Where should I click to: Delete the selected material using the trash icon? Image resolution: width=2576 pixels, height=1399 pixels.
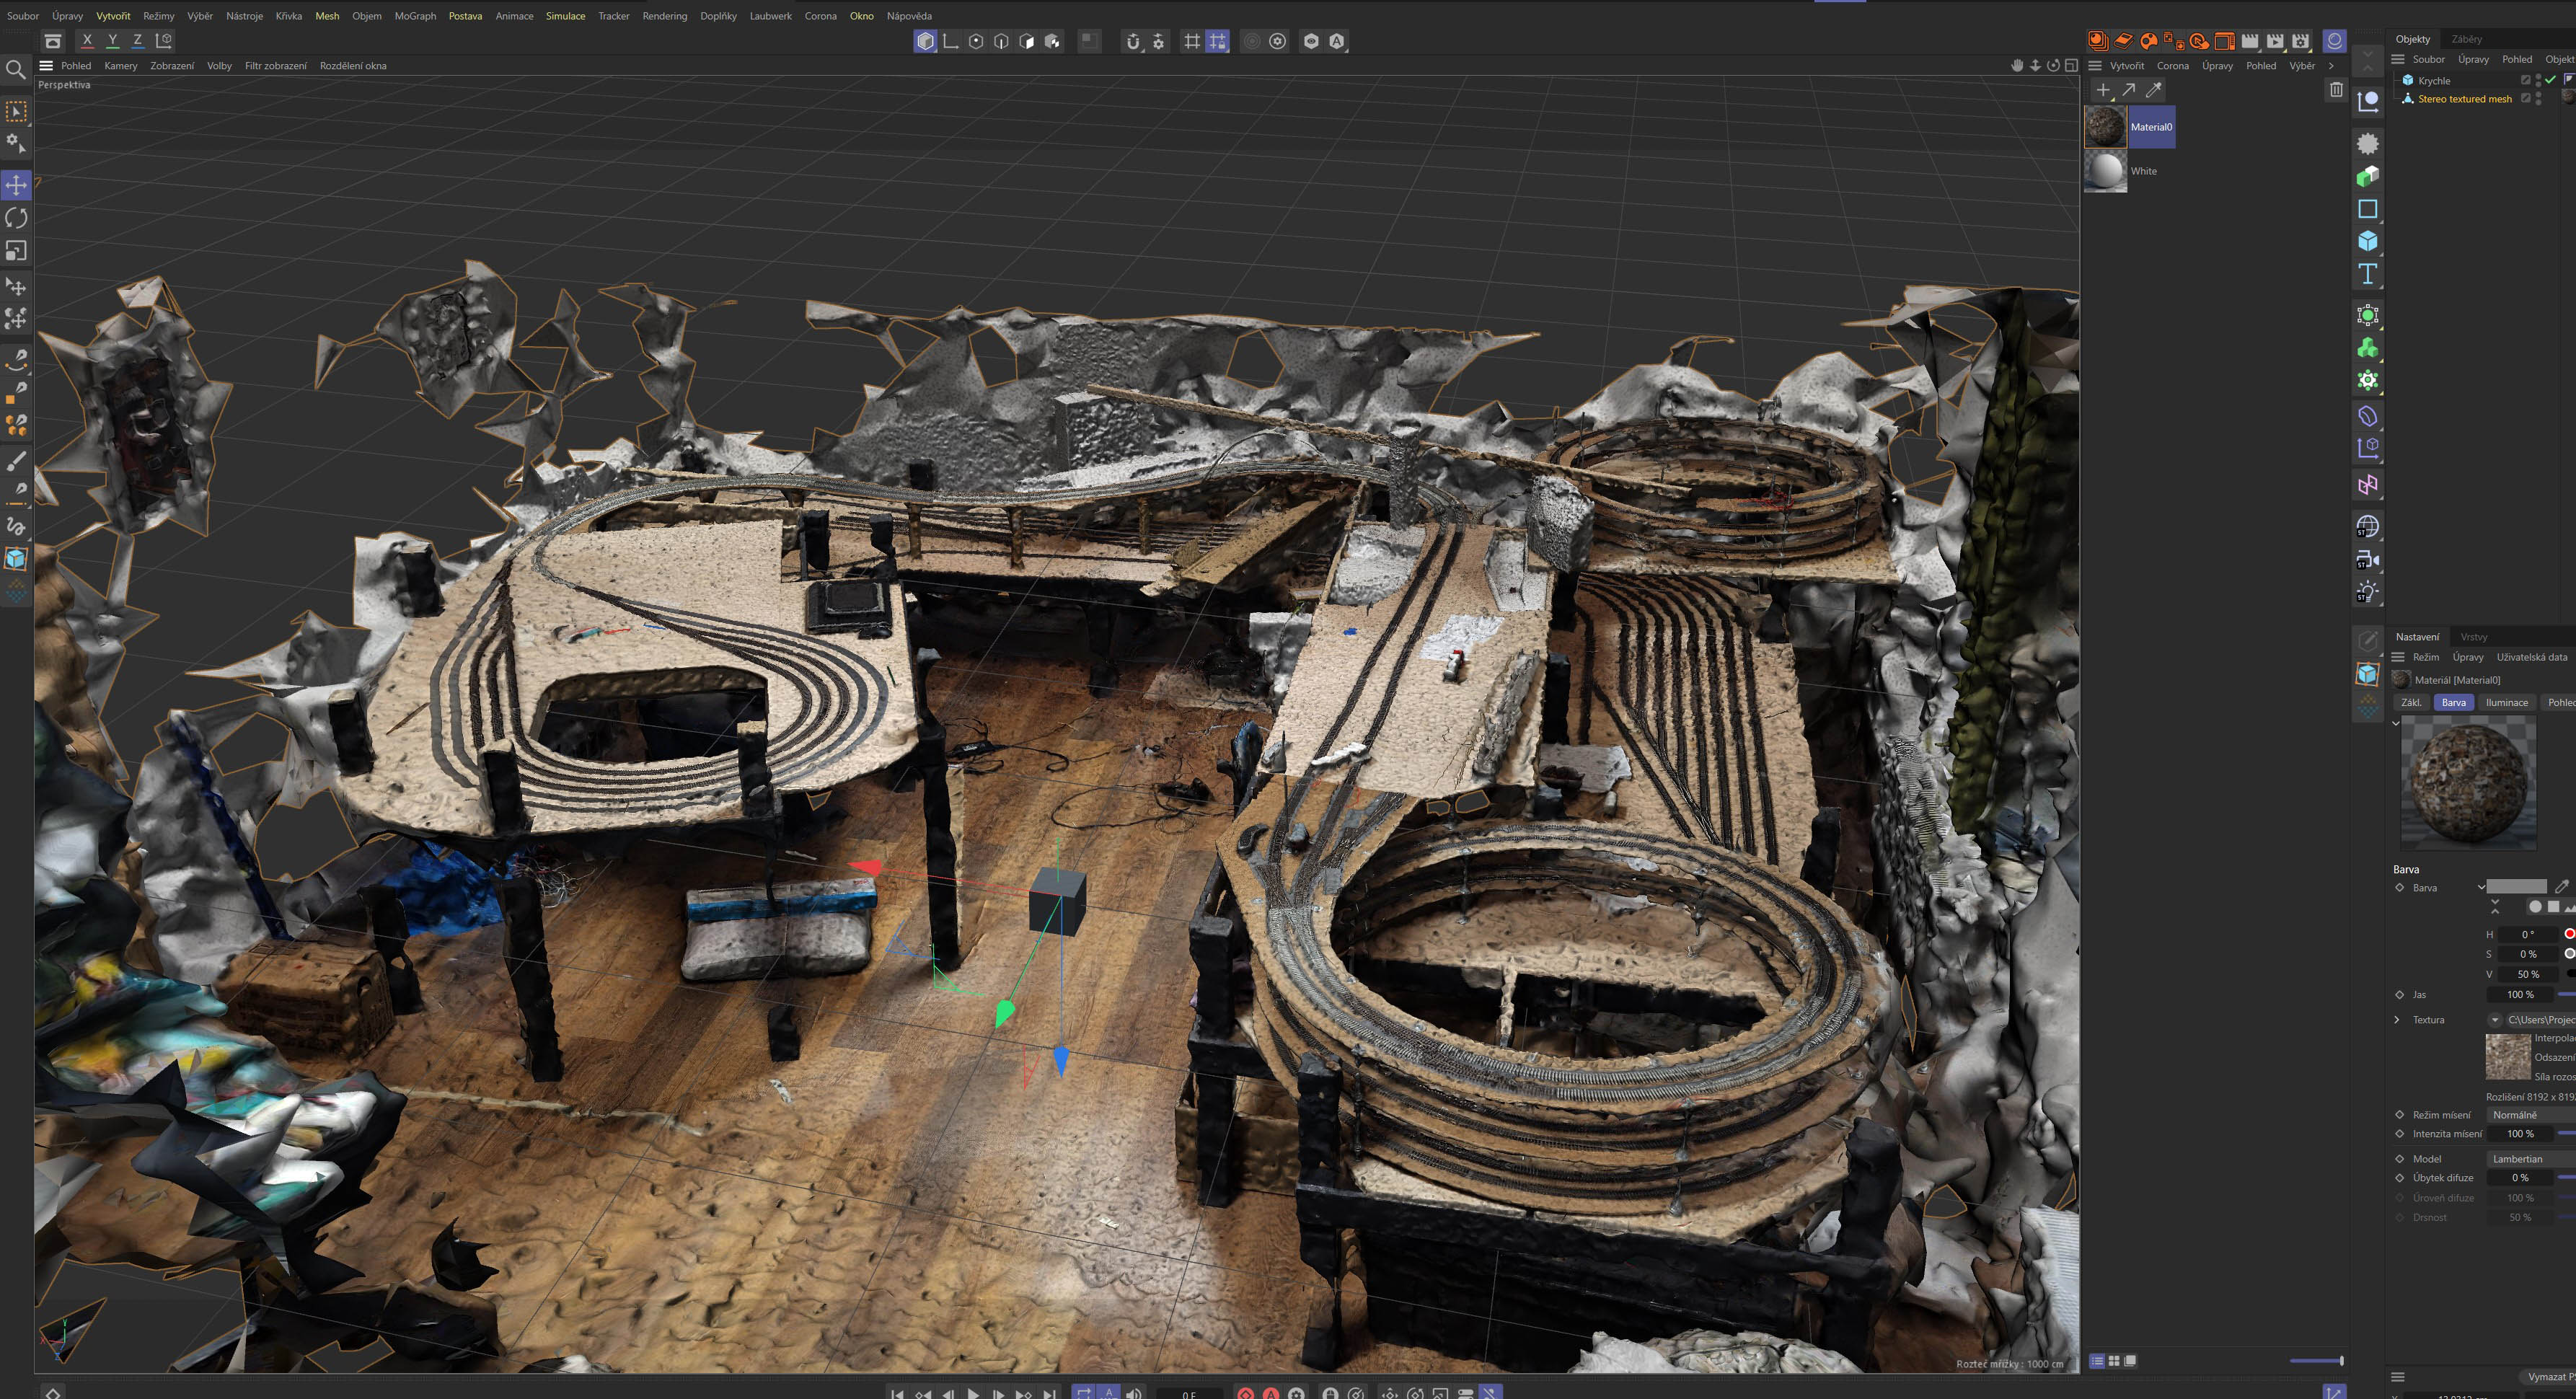click(2336, 90)
